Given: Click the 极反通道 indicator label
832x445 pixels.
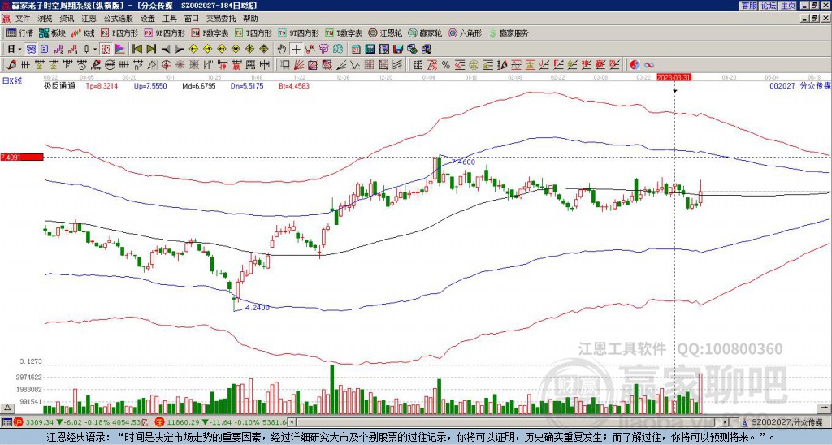Looking at the screenshot, I should pos(59,86).
